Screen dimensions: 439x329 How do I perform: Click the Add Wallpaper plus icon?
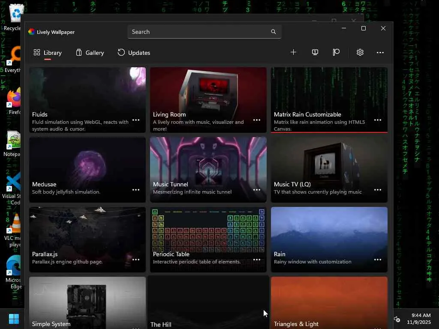pos(293,52)
